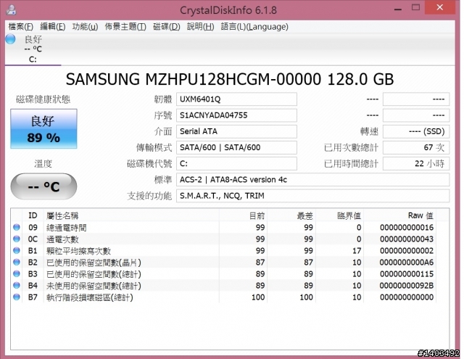This screenshot has height=359, width=464.
Task: Open the 功能(u) menu
Action: pos(85,27)
